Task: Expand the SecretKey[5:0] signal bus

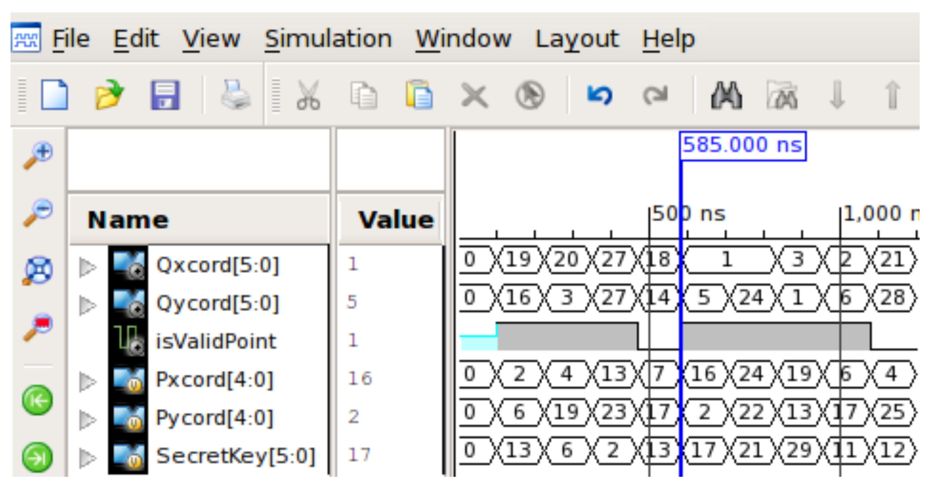Action: (87, 458)
